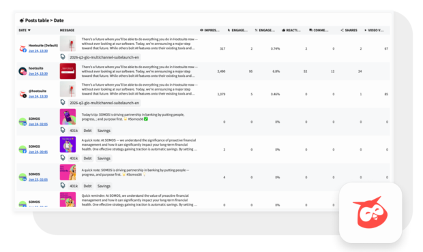
Task: Click the eye icon in Impressions header
Action: [x=201, y=30]
